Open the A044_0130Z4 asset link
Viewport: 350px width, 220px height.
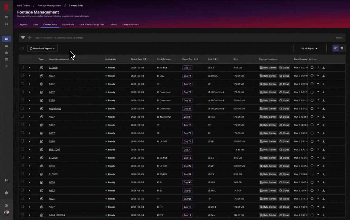click(x=57, y=215)
